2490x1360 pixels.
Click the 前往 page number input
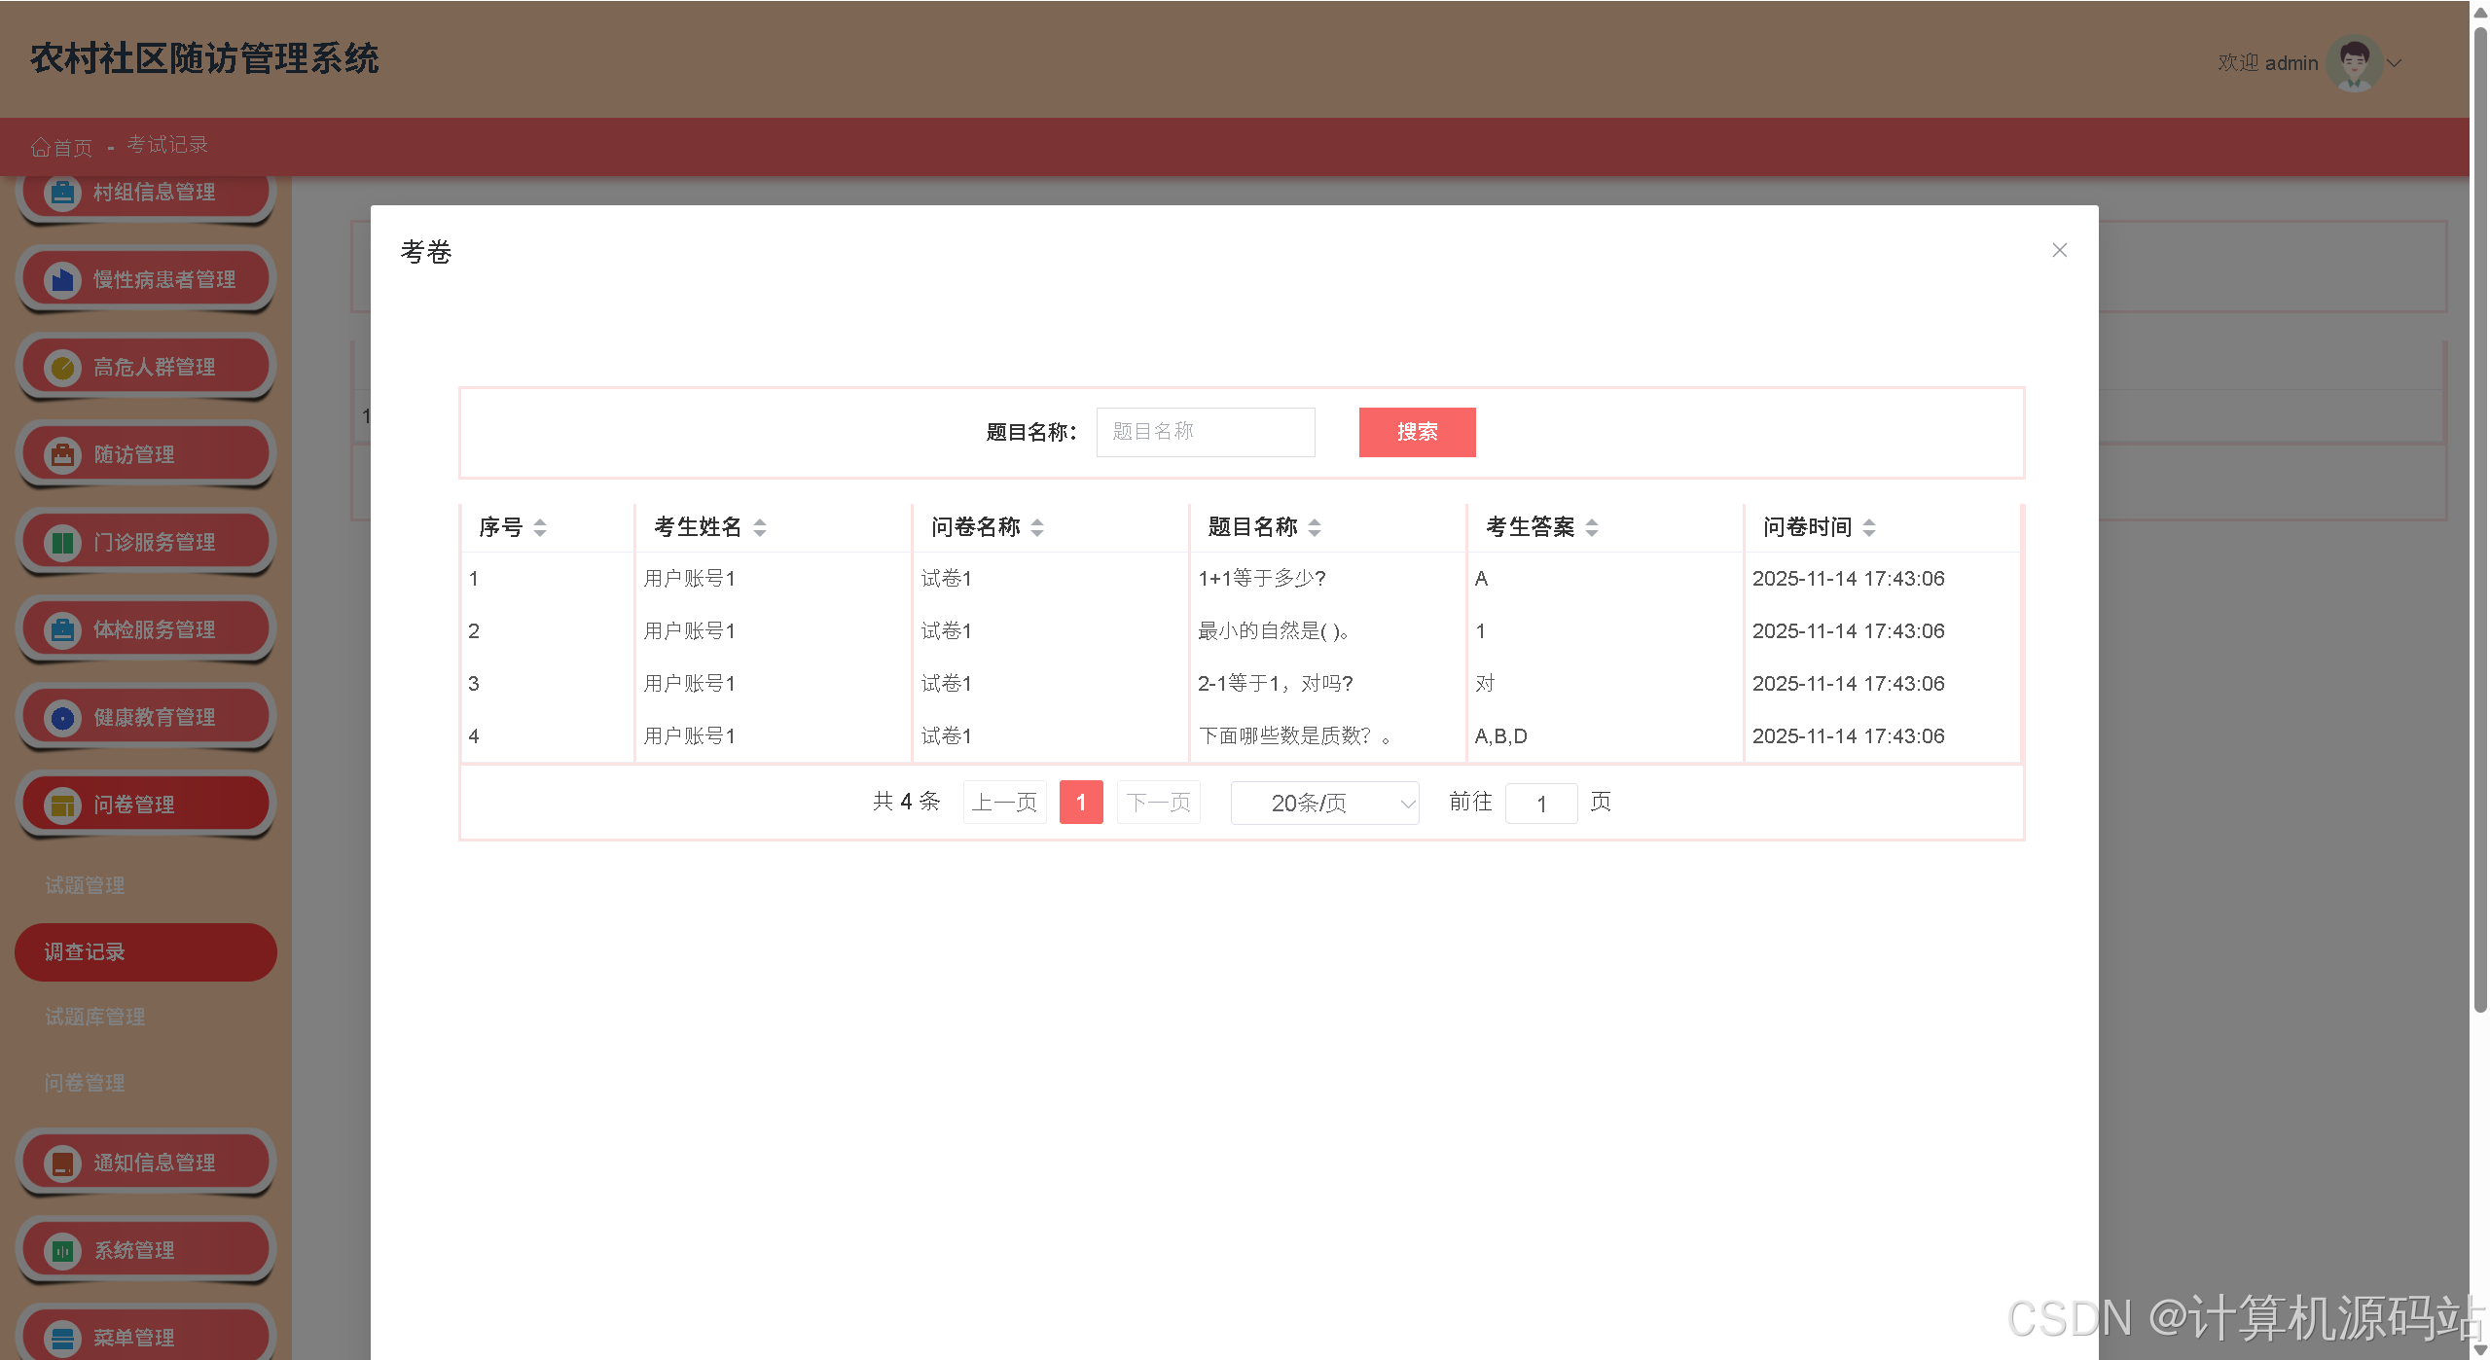1541,804
